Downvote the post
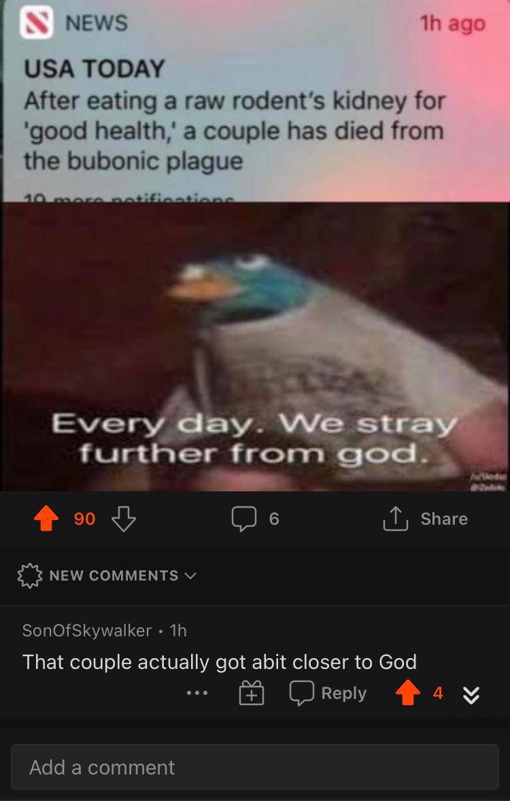 (x=124, y=519)
